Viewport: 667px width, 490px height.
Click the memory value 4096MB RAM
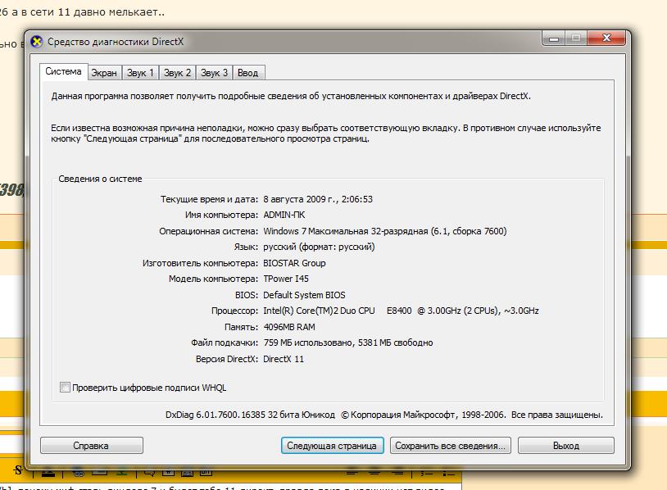pyautogui.click(x=289, y=327)
